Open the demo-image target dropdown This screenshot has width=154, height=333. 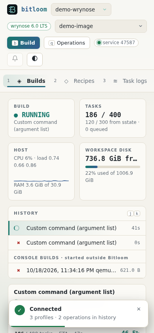pyautogui.click(x=101, y=26)
